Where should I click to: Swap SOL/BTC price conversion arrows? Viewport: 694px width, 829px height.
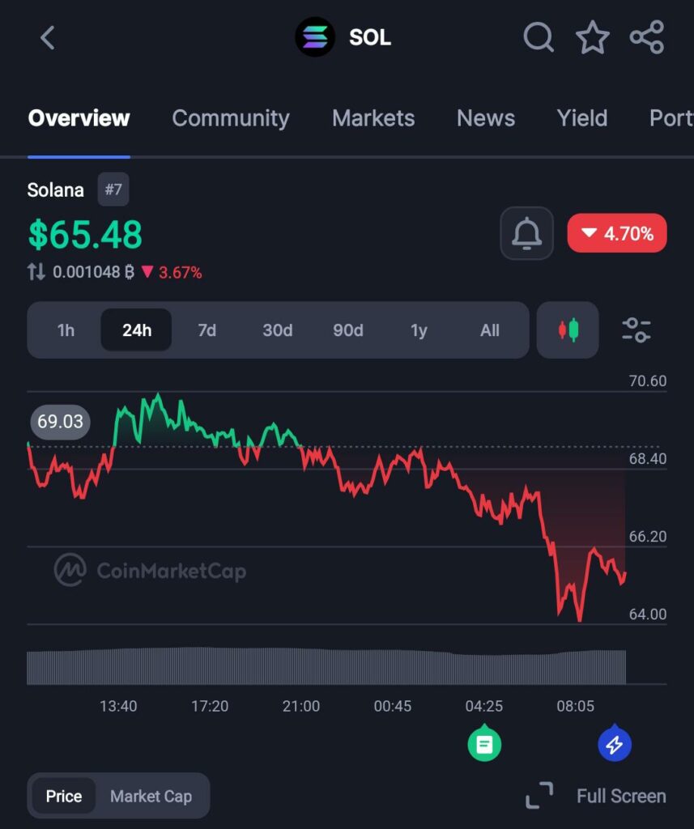click(36, 272)
